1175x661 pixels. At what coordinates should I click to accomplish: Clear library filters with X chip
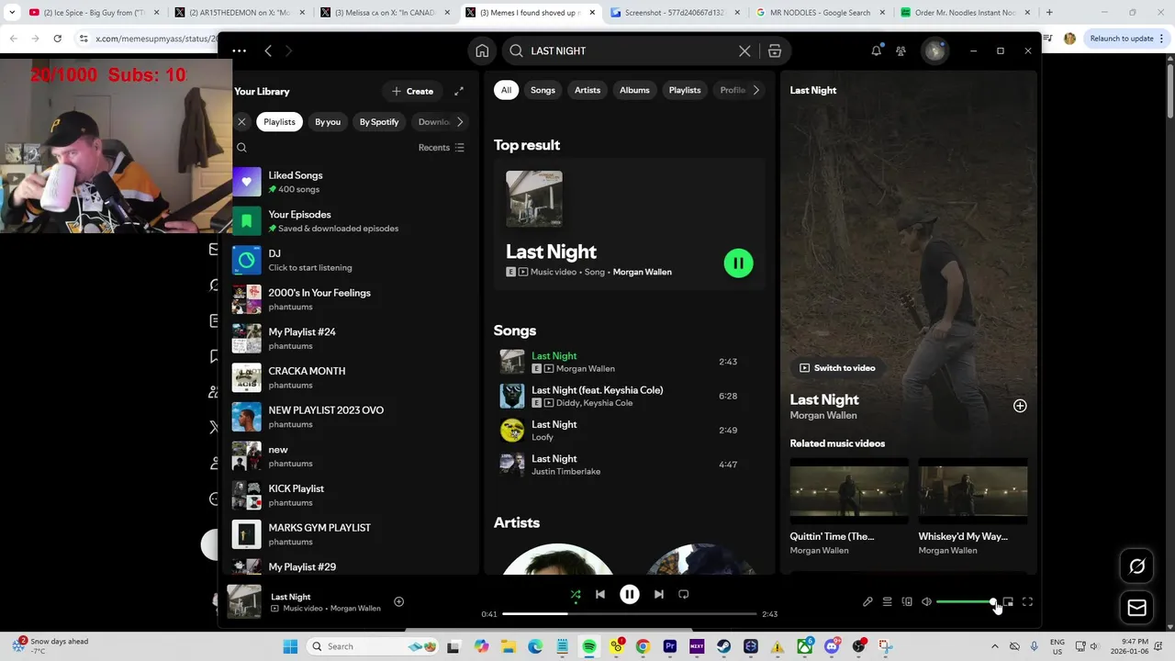(241, 121)
